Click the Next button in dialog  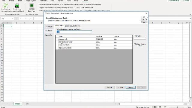130,87
